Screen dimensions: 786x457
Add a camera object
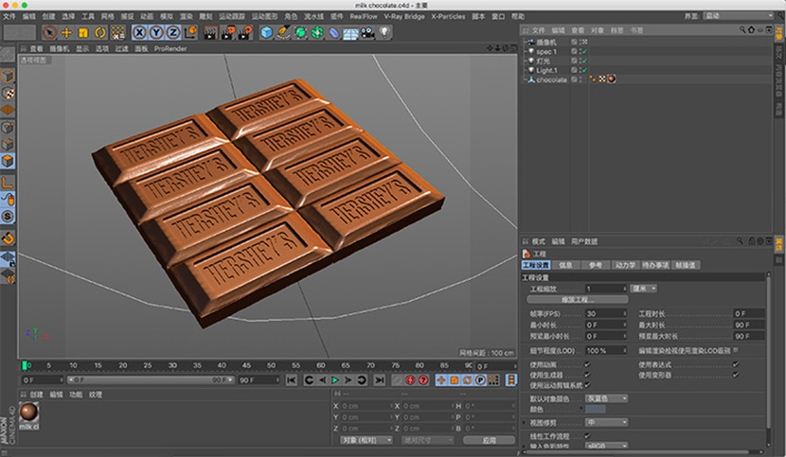pyautogui.click(x=367, y=32)
